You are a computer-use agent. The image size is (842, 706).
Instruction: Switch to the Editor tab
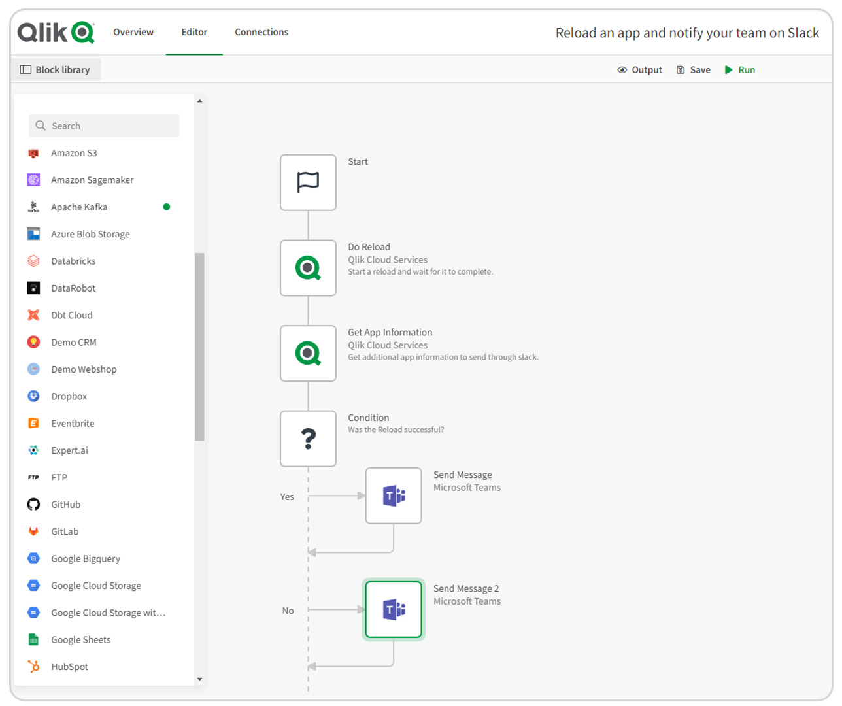tap(194, 32)
